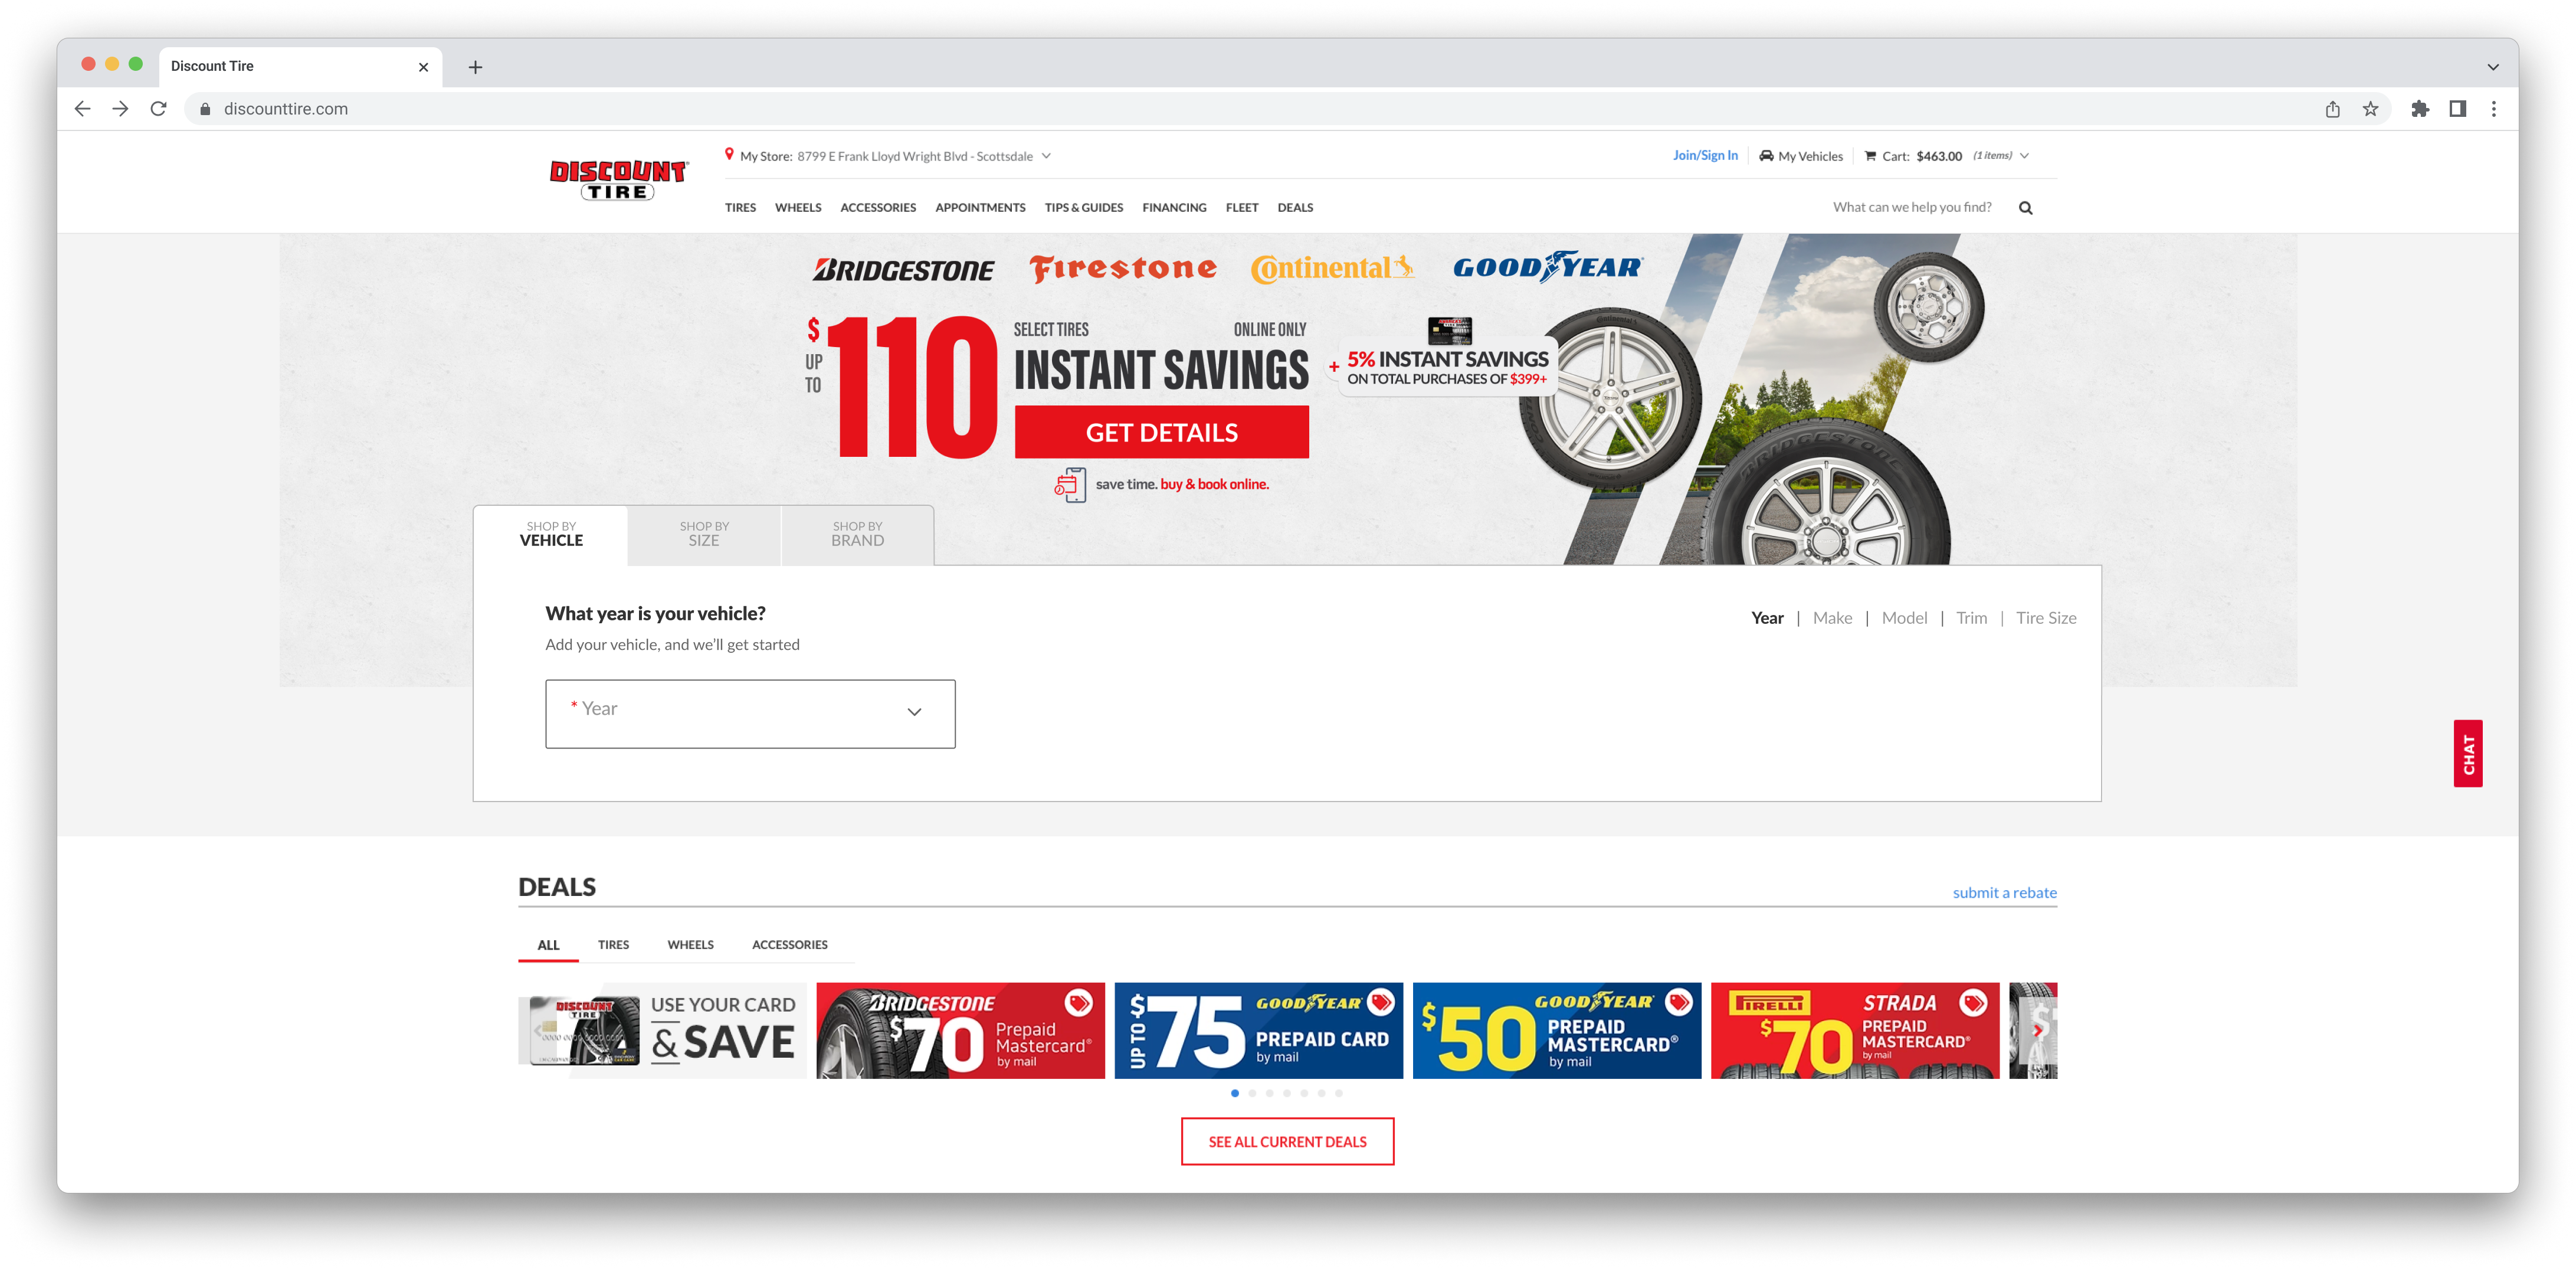Screen dimensions: 2576x1269
Task: Switch to Shop by Size tab
Action: (x=704, y=534)
